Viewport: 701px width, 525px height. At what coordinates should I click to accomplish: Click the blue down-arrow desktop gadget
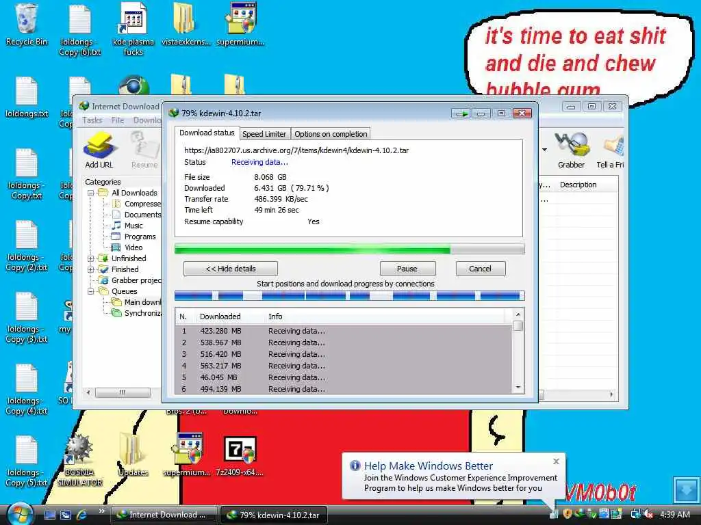(686, 489)
